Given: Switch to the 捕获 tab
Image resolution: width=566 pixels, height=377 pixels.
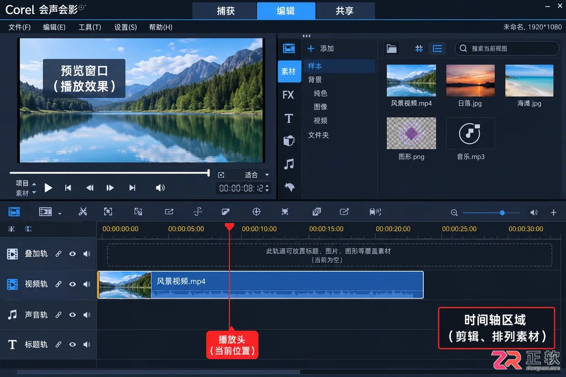Looking at the screenshot, I should click(225, 11).
